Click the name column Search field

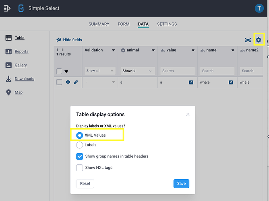coord(217,71)
